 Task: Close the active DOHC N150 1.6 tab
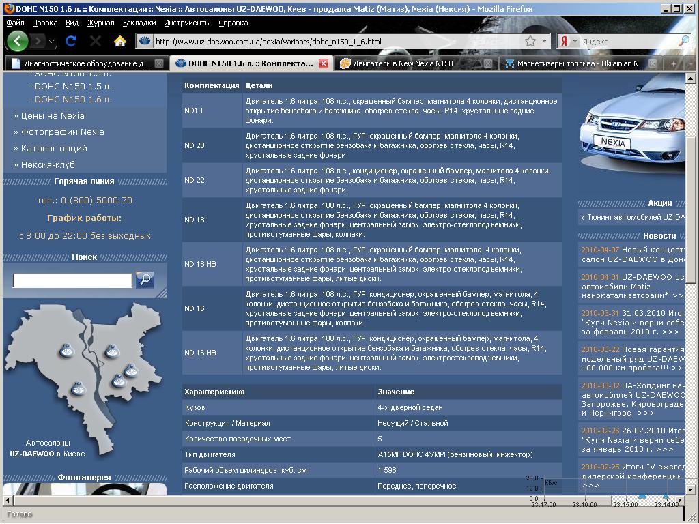tap(324, 63)
